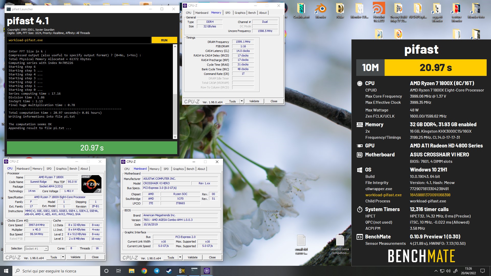Open Tools dropdown arrow in Memory CPU-Z

click(242, 101)
